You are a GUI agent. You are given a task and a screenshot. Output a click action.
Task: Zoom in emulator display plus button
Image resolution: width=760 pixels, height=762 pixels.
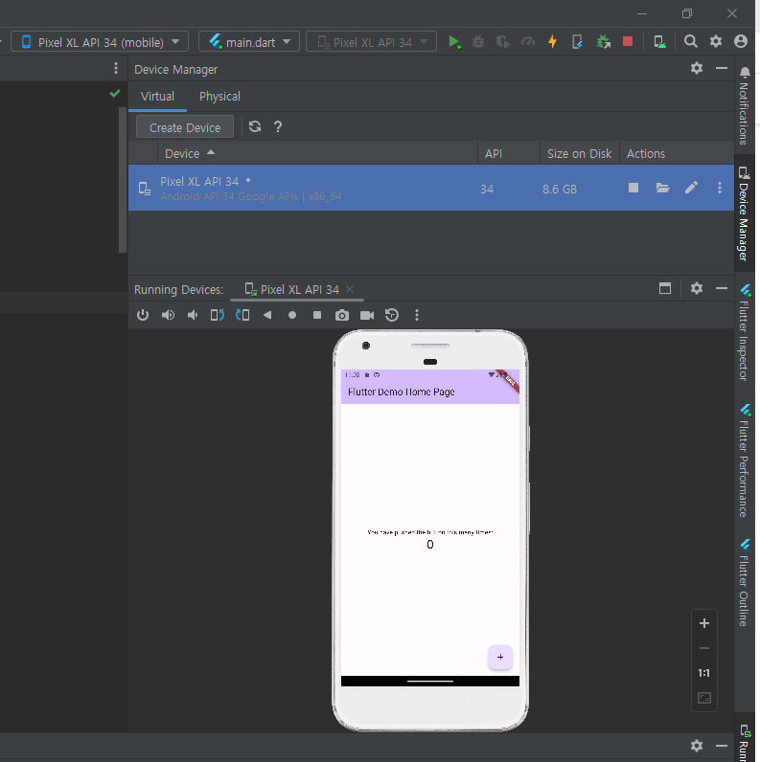pos(704,623)
